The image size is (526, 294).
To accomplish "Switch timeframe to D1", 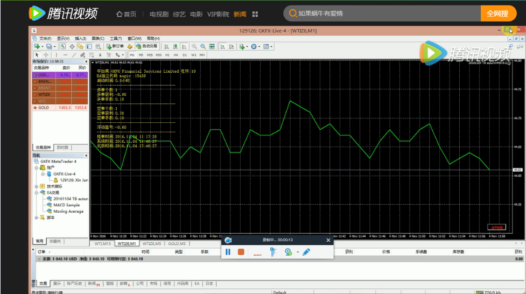I will pyautogui.click(x=185, y=55).
